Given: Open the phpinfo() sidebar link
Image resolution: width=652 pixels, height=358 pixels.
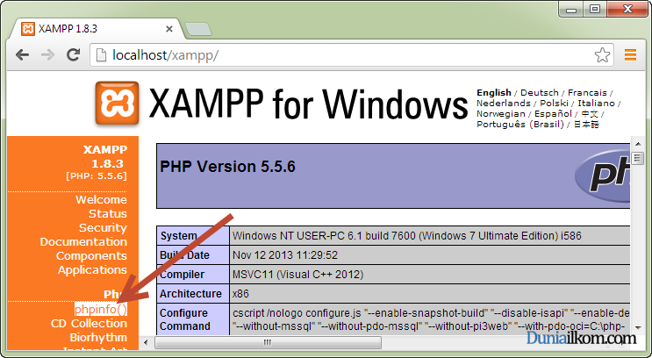Looking at the screenshot, I should point(101,310).
